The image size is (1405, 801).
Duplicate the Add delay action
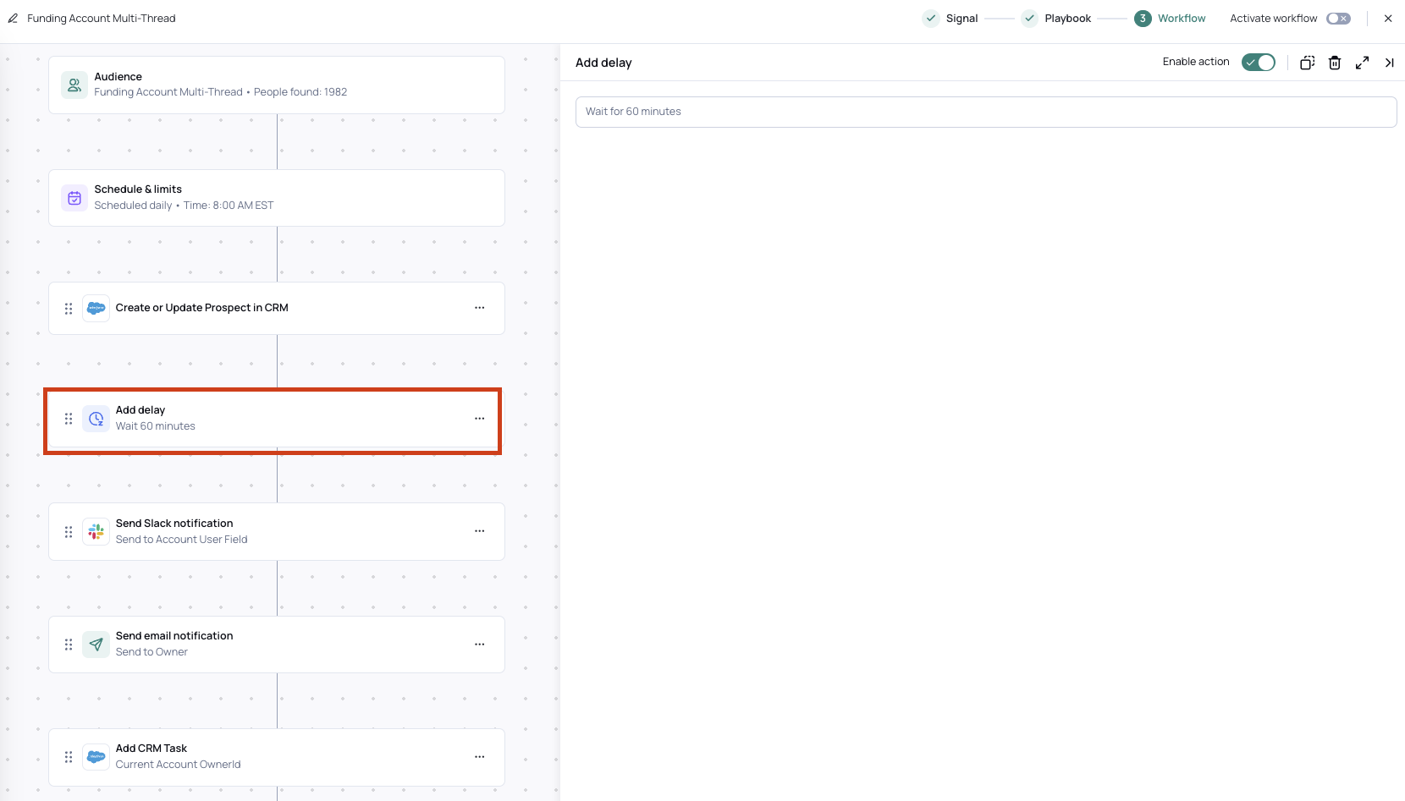pos(1308,63)
